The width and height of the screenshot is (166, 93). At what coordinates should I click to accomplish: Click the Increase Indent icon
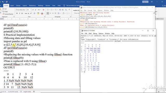pos(63,10)
